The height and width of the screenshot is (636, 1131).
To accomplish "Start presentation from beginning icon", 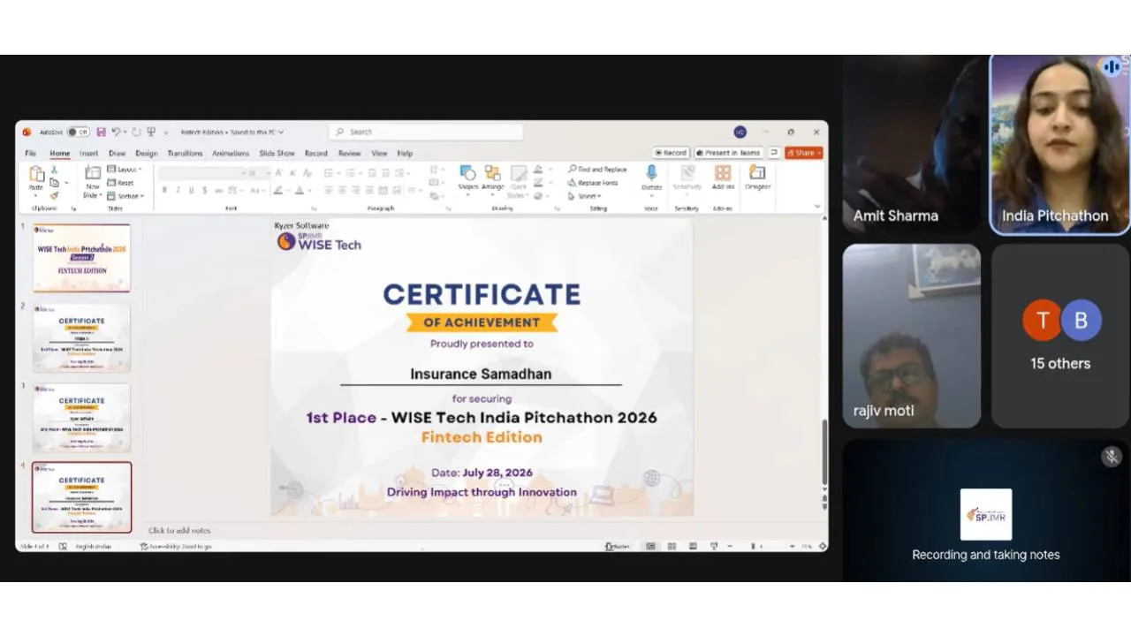I will (x=151, y=132).
